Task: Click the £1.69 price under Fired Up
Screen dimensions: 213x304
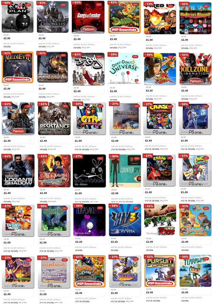Action: click(149, 40)
